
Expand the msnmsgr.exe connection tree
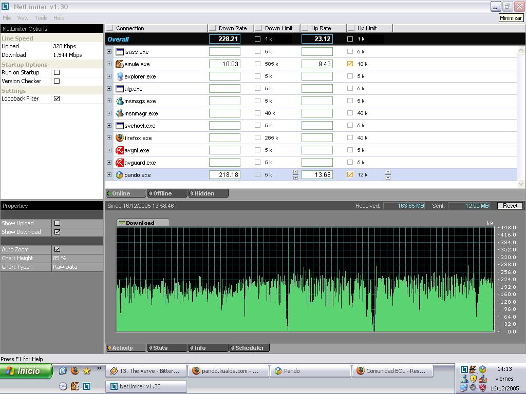coord(109,113)
